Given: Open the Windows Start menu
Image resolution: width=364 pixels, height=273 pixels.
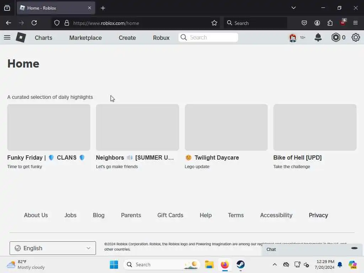Looking at the screenshot, I should pos(114,264).
